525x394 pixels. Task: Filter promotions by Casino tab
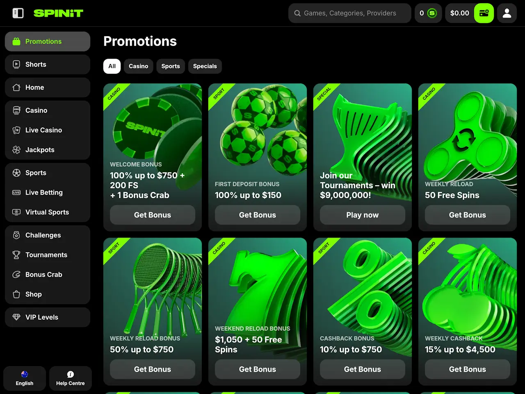pos(138,66)
